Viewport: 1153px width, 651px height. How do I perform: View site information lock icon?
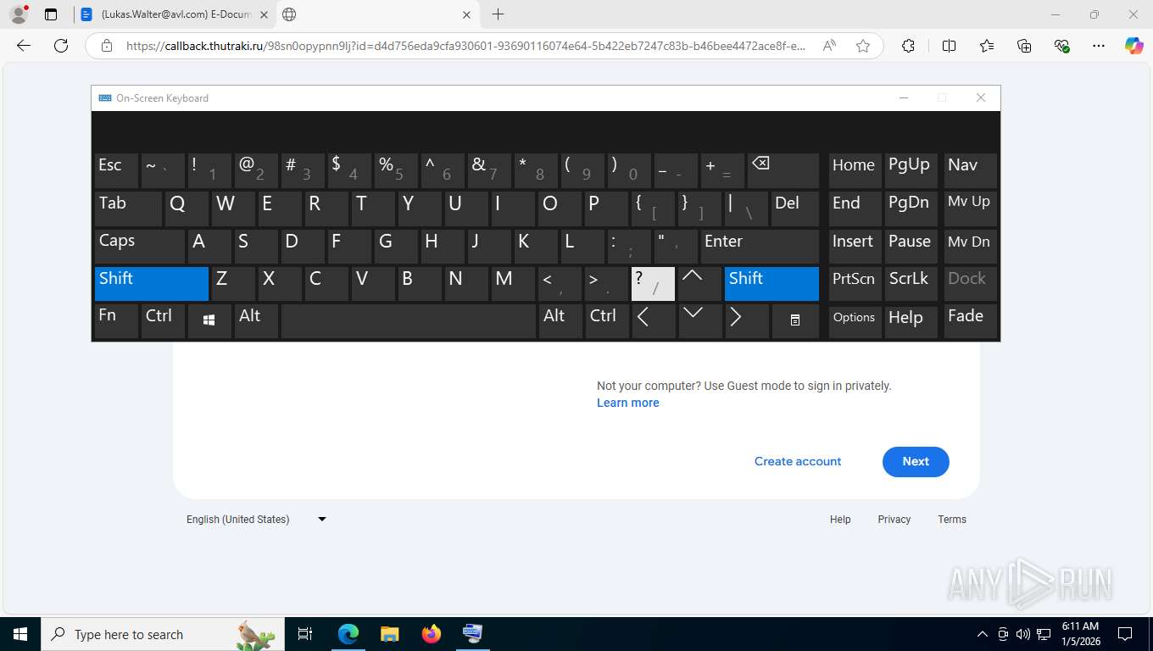pos(107,46)
